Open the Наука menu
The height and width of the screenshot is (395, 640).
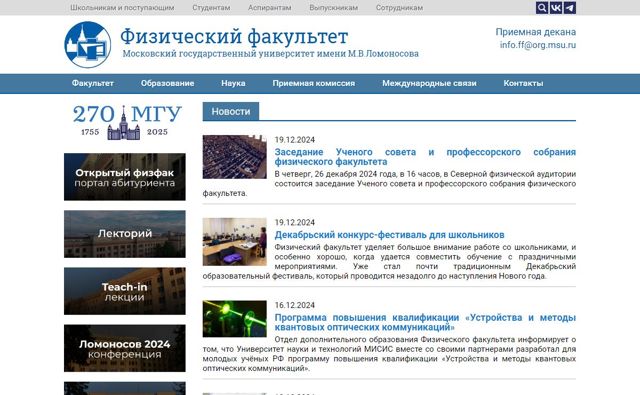234,83
